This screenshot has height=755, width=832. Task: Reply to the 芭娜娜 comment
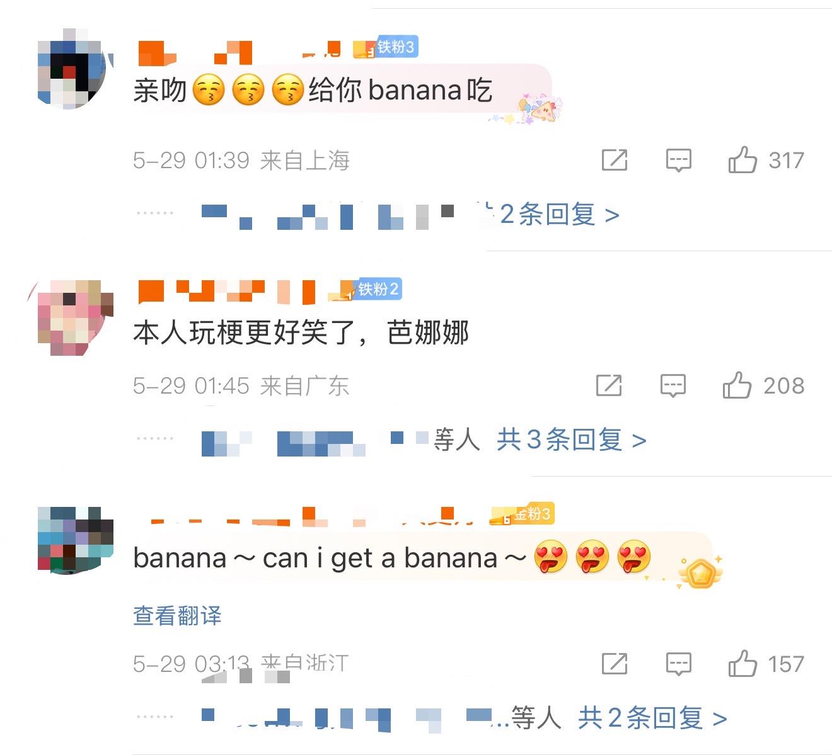pos(673,385)
